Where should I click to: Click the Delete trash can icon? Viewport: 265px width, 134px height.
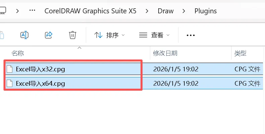coord(73,35)
